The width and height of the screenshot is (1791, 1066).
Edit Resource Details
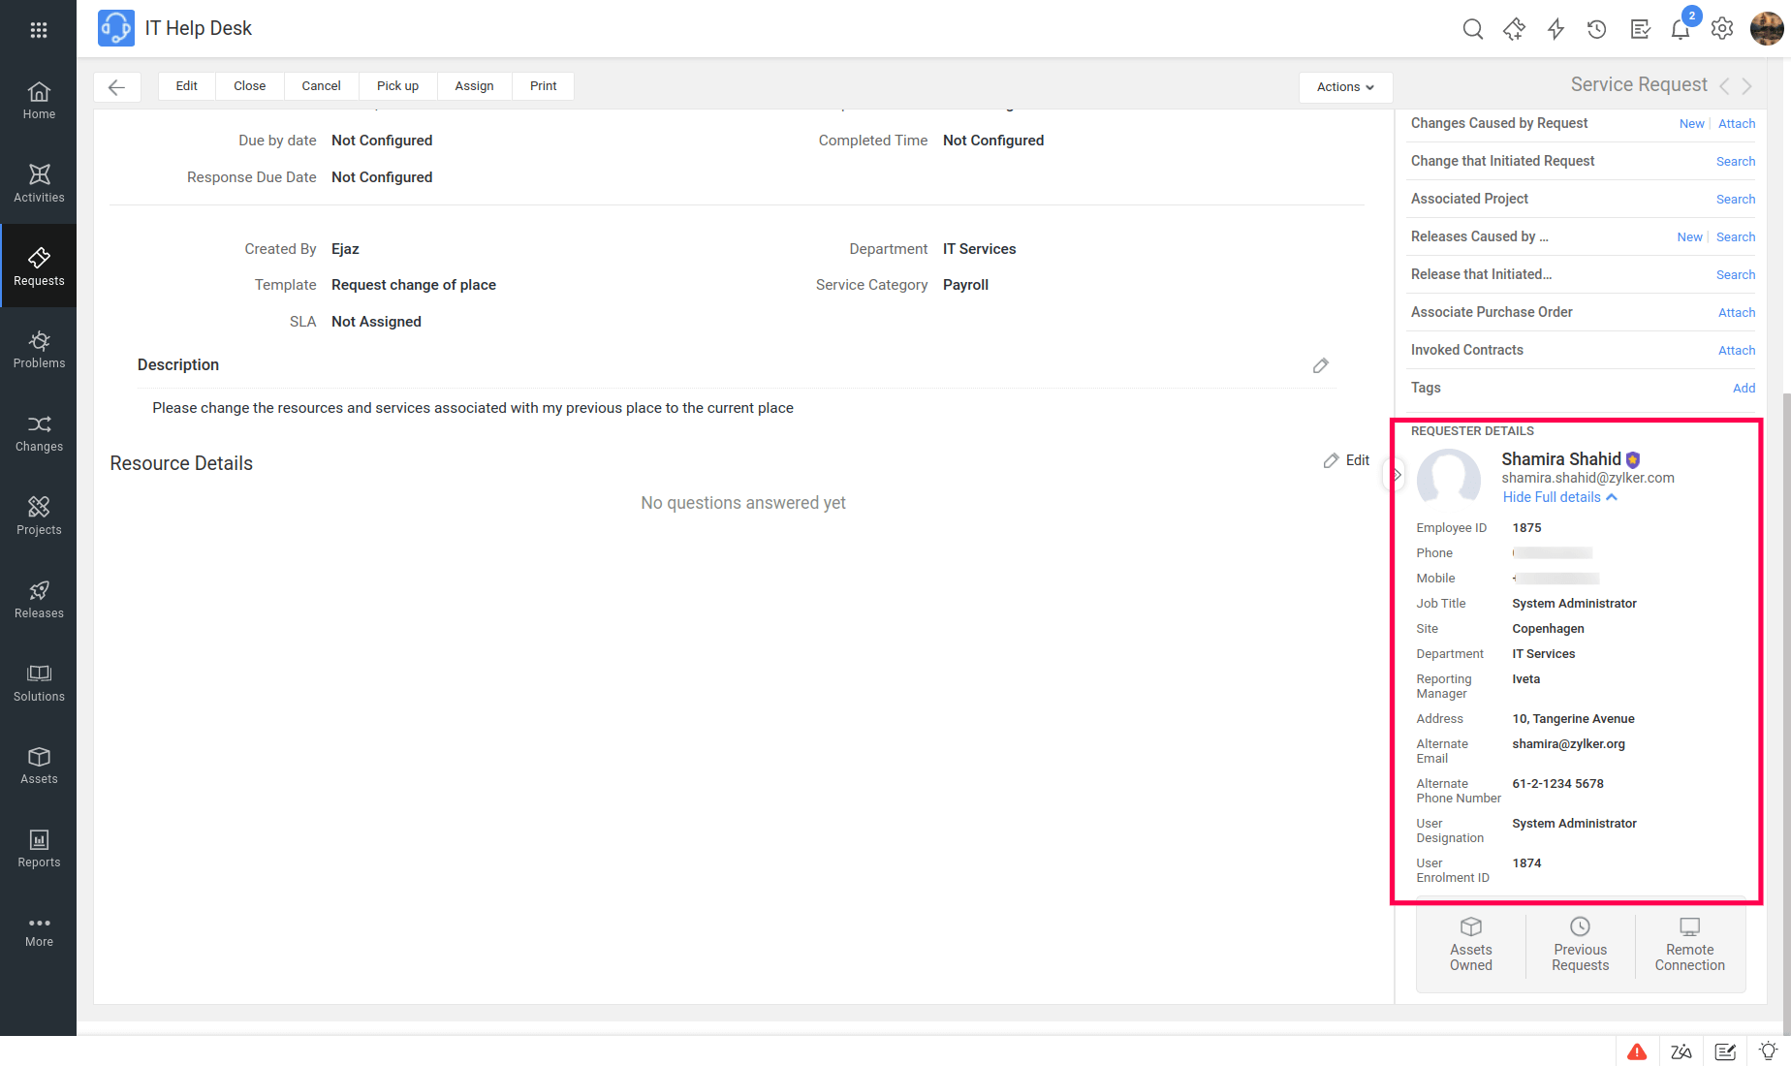point(1346,460)
